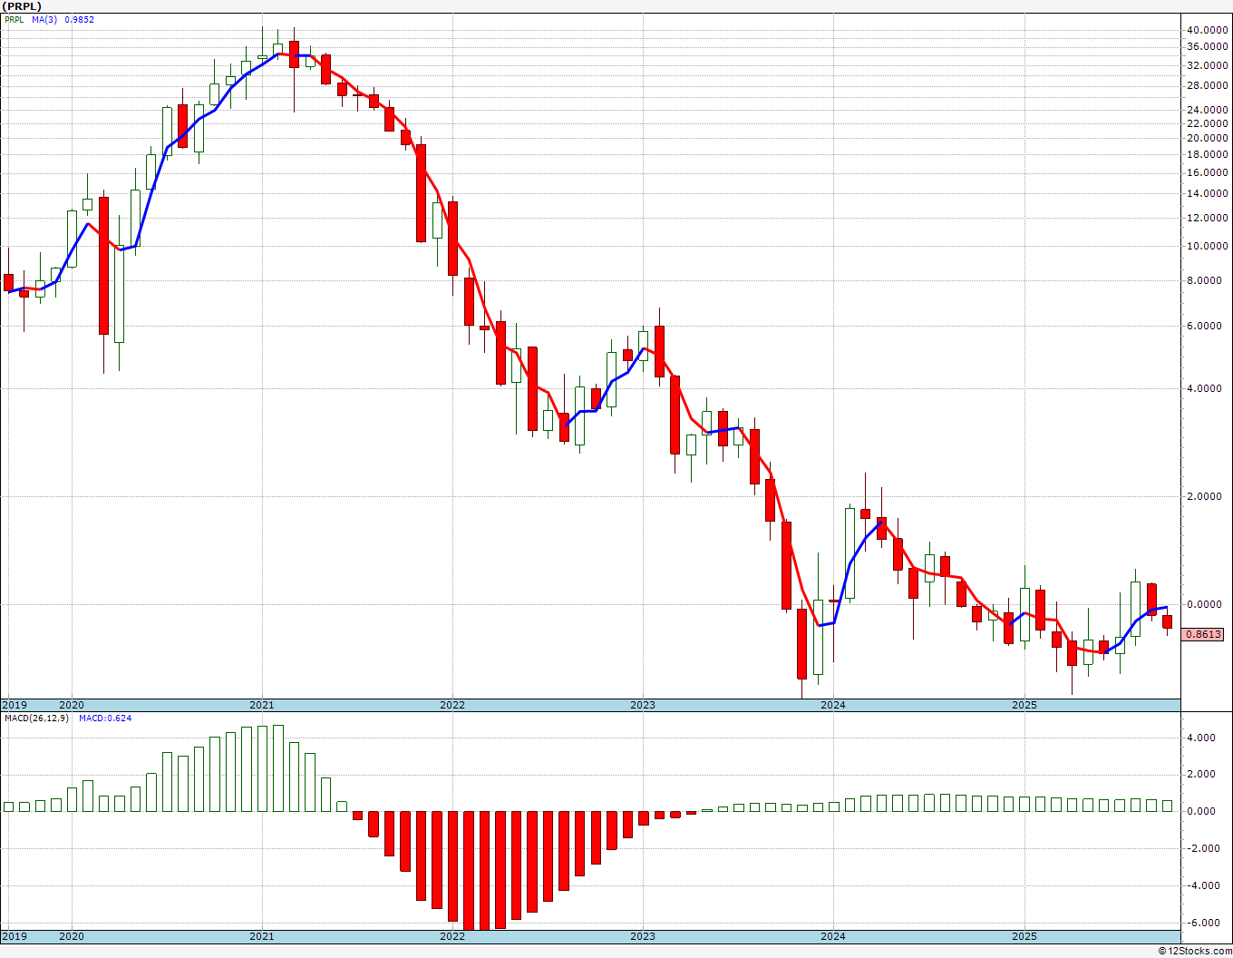1233x958 pixels.
Task: Click the (PRPL) ticker title
Action: pos(22,6)
